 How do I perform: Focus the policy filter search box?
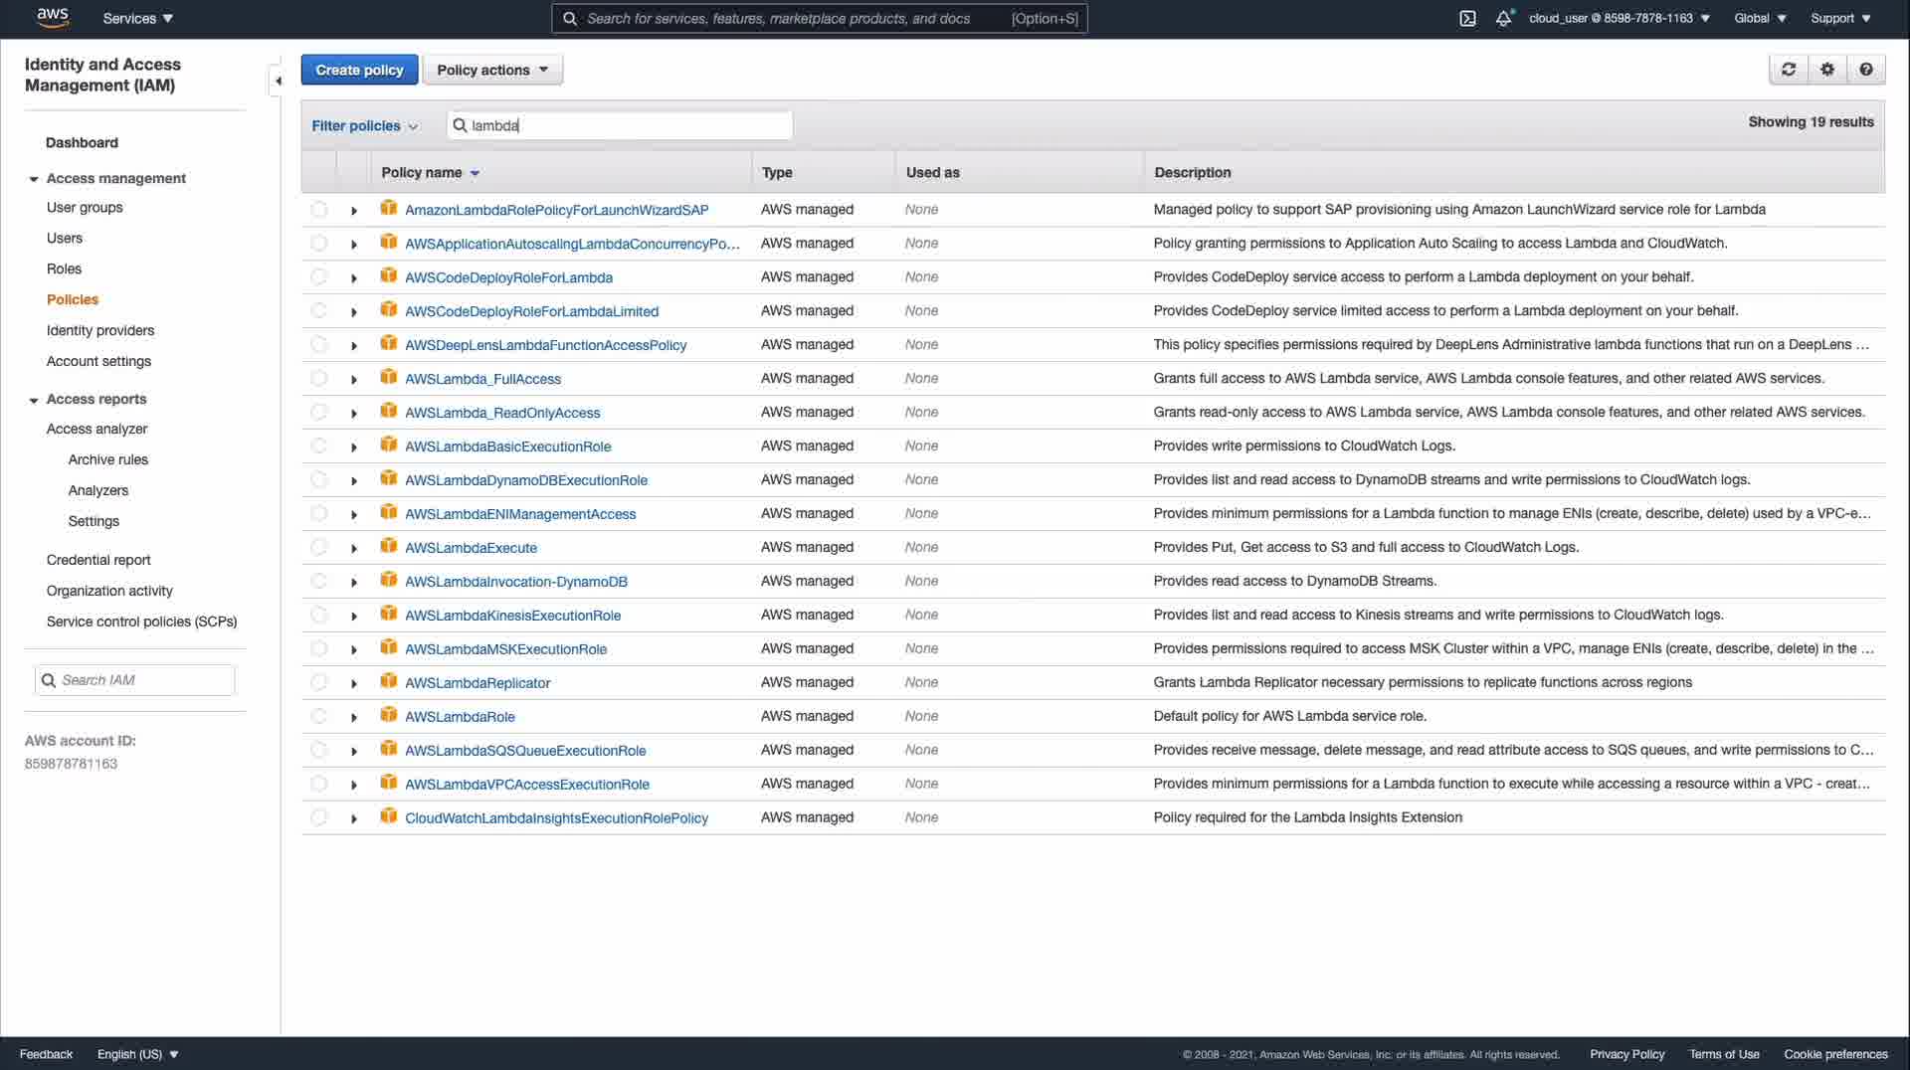pyautogui.click(x=620, y=125)
